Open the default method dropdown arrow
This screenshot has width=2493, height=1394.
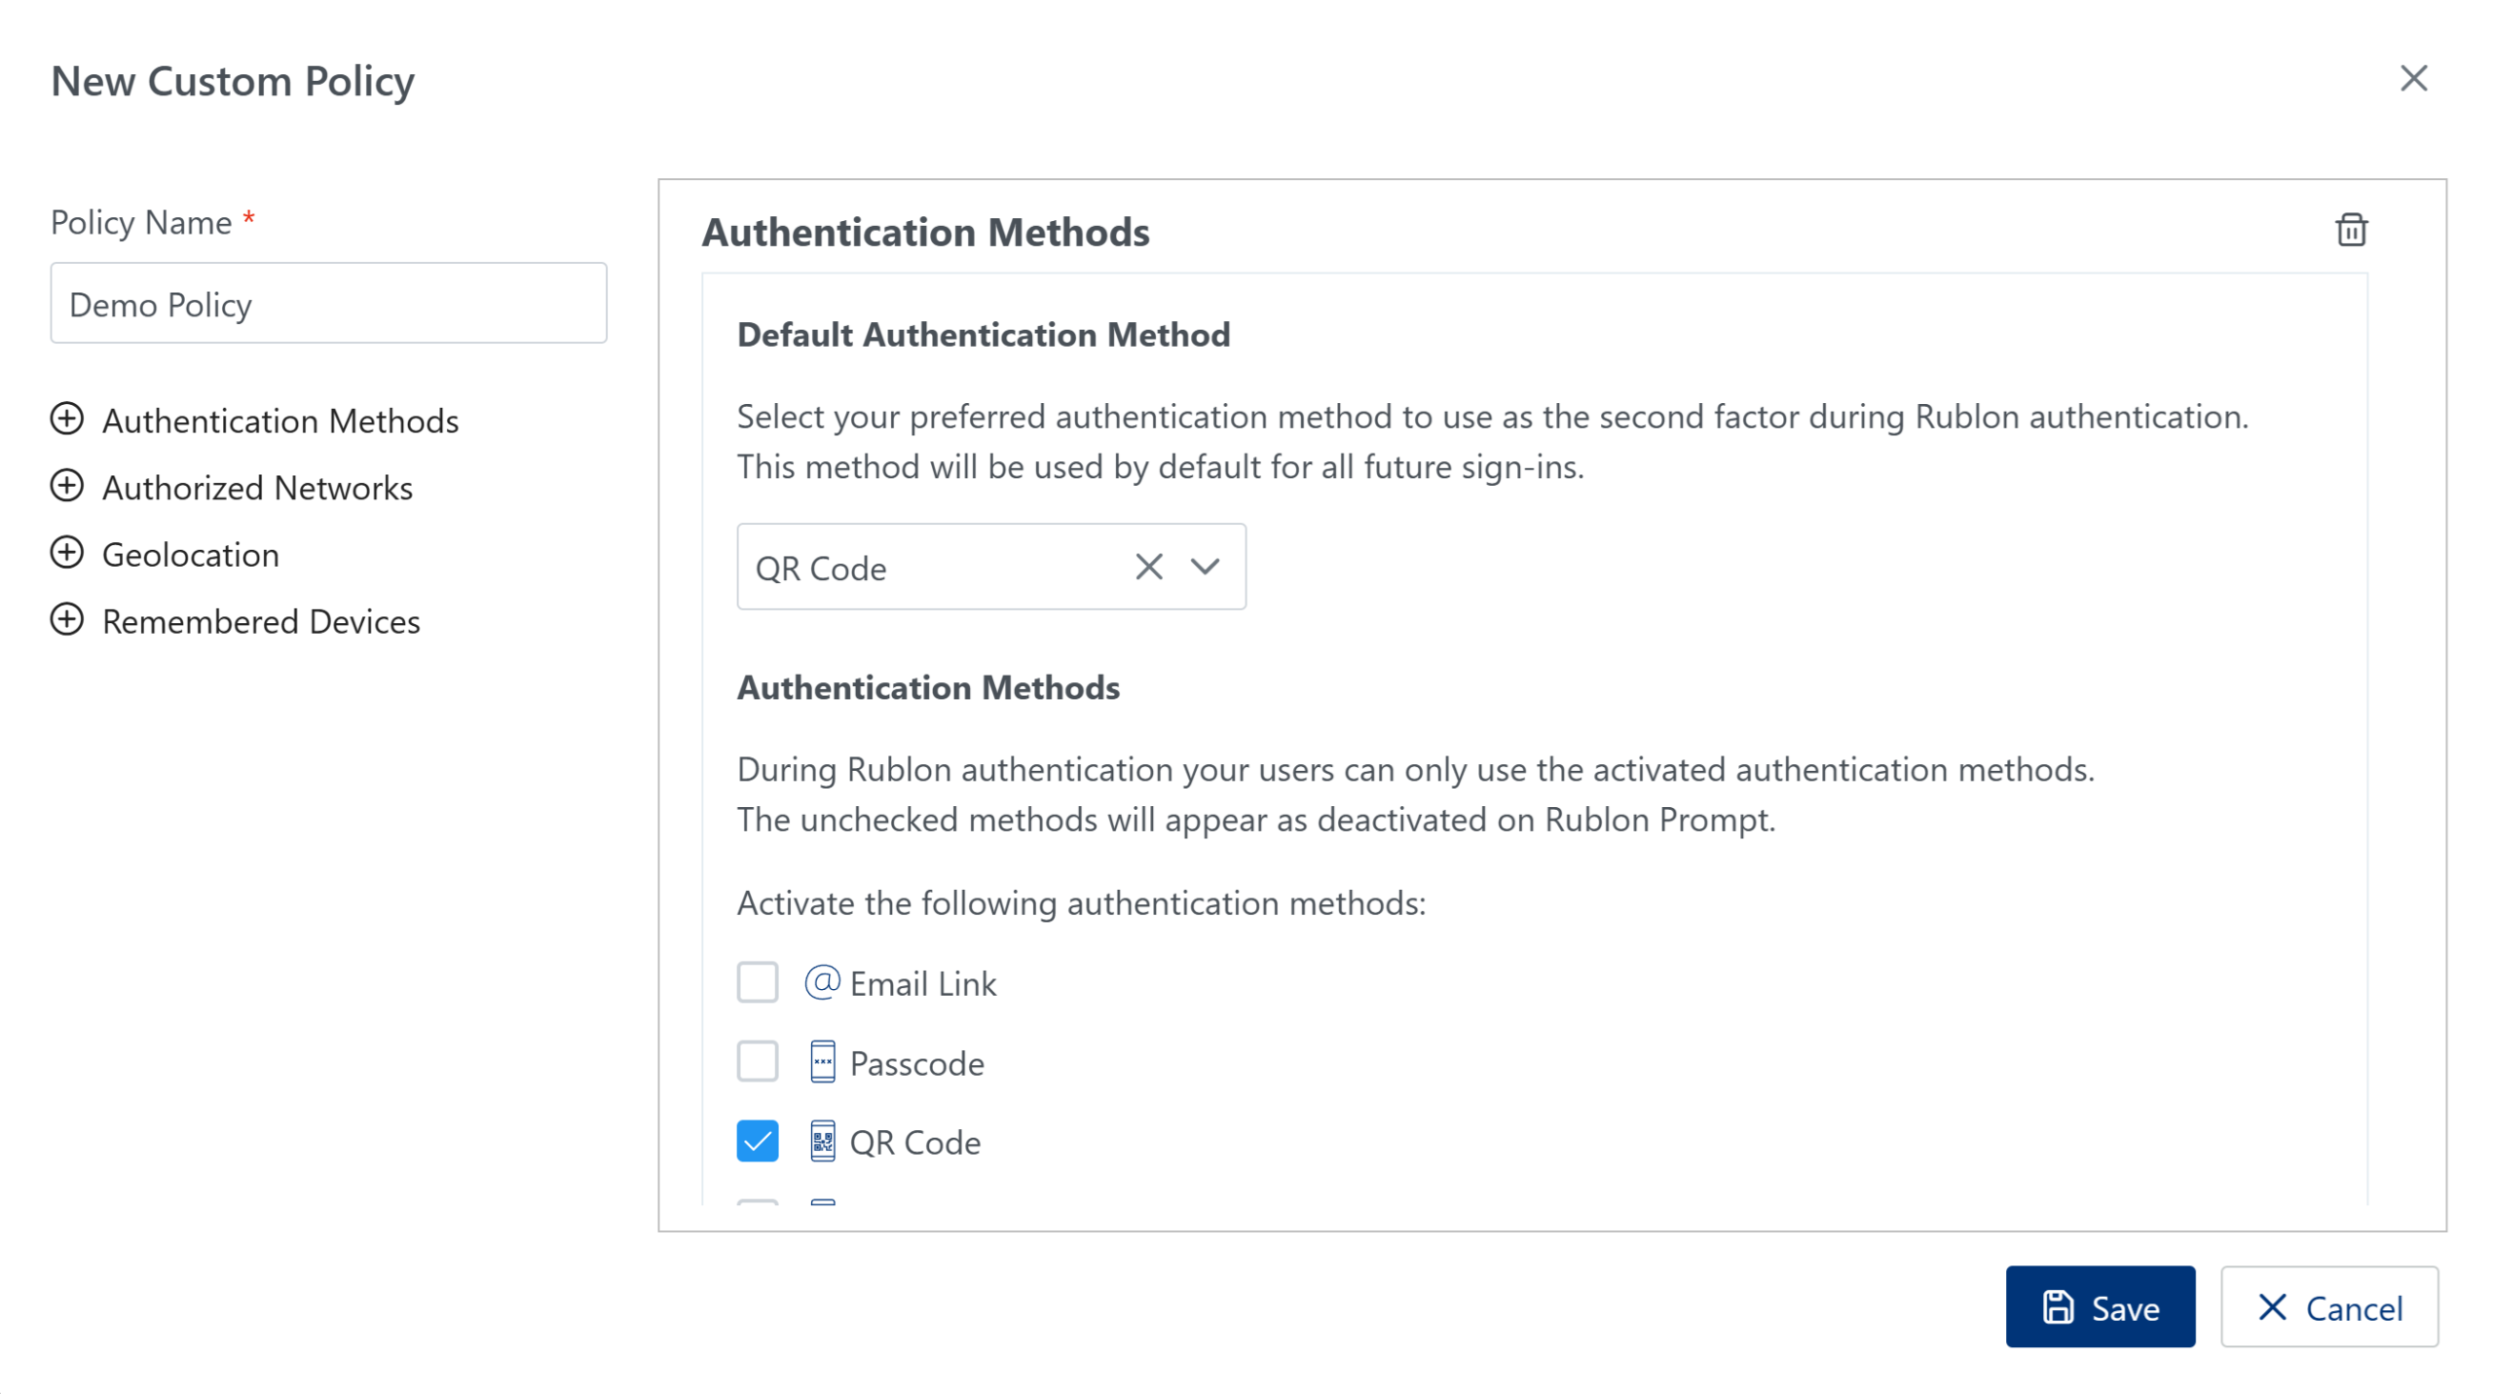1205,568
